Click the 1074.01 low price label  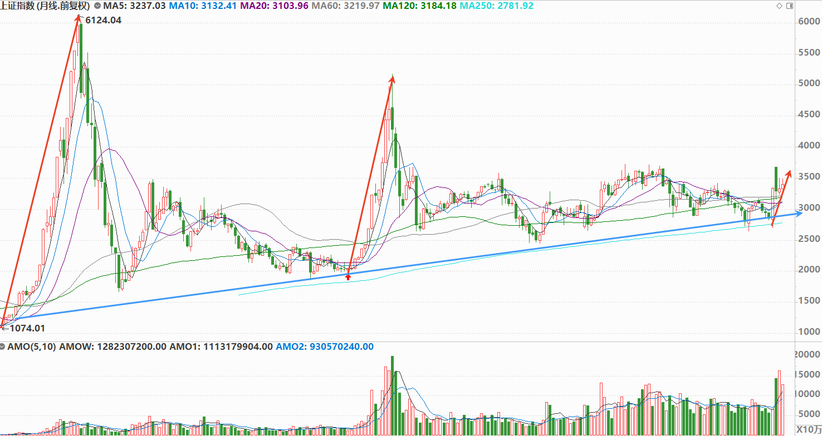click(27, 328)
